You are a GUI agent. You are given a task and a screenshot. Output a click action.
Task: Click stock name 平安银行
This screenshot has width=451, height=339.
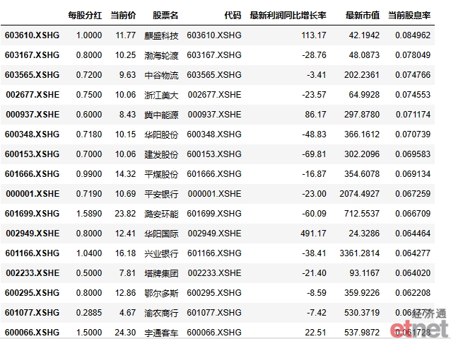pos(161,195)
